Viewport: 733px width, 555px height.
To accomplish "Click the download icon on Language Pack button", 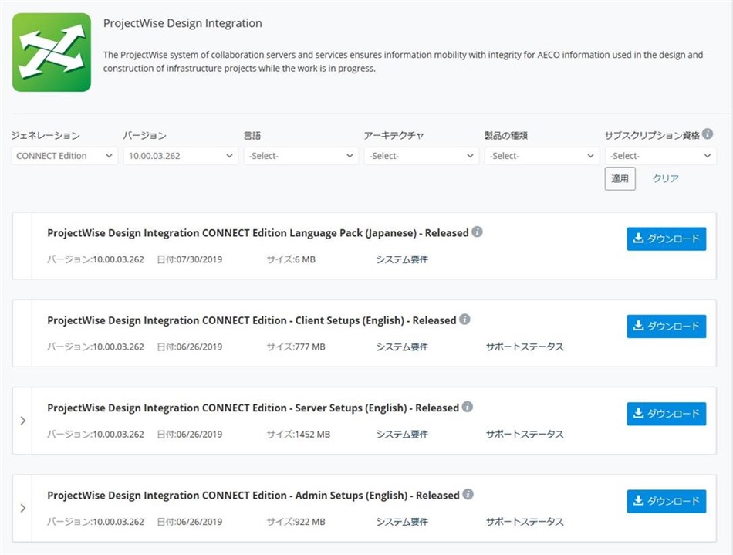I will (x=639, y=239).
